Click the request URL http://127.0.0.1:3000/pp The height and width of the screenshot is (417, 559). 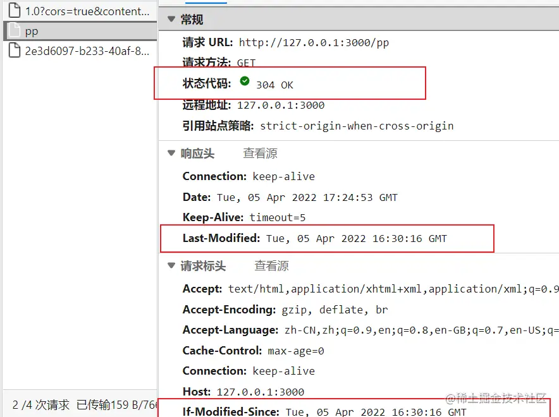pos(314,43)
